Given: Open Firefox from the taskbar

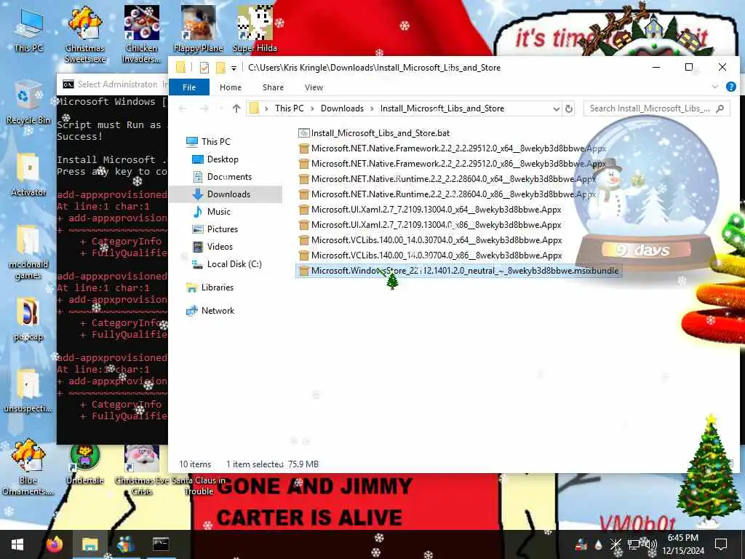Looking at the screenshot, I should click(x=55, y=544).
